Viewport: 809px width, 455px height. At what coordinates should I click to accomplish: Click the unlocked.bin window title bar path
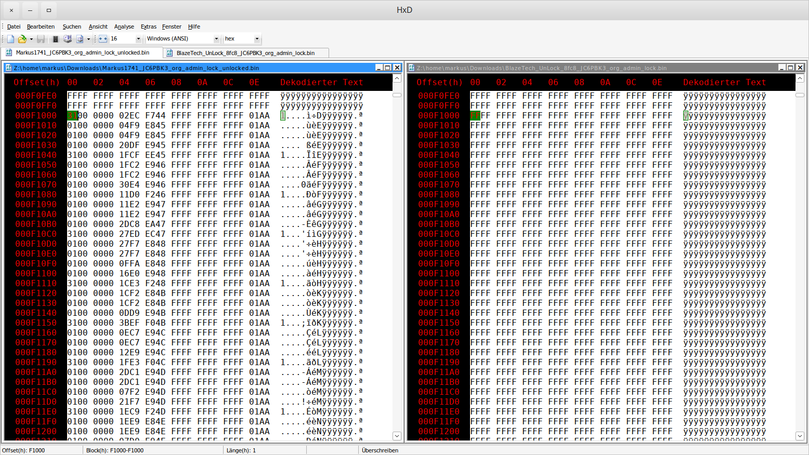point(136,68)
